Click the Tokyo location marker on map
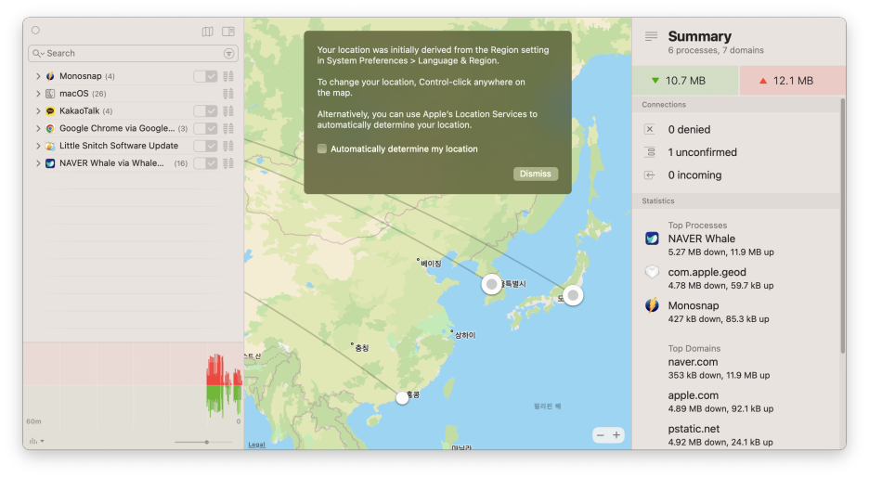 pyautogui.click(x=573, y=295)
